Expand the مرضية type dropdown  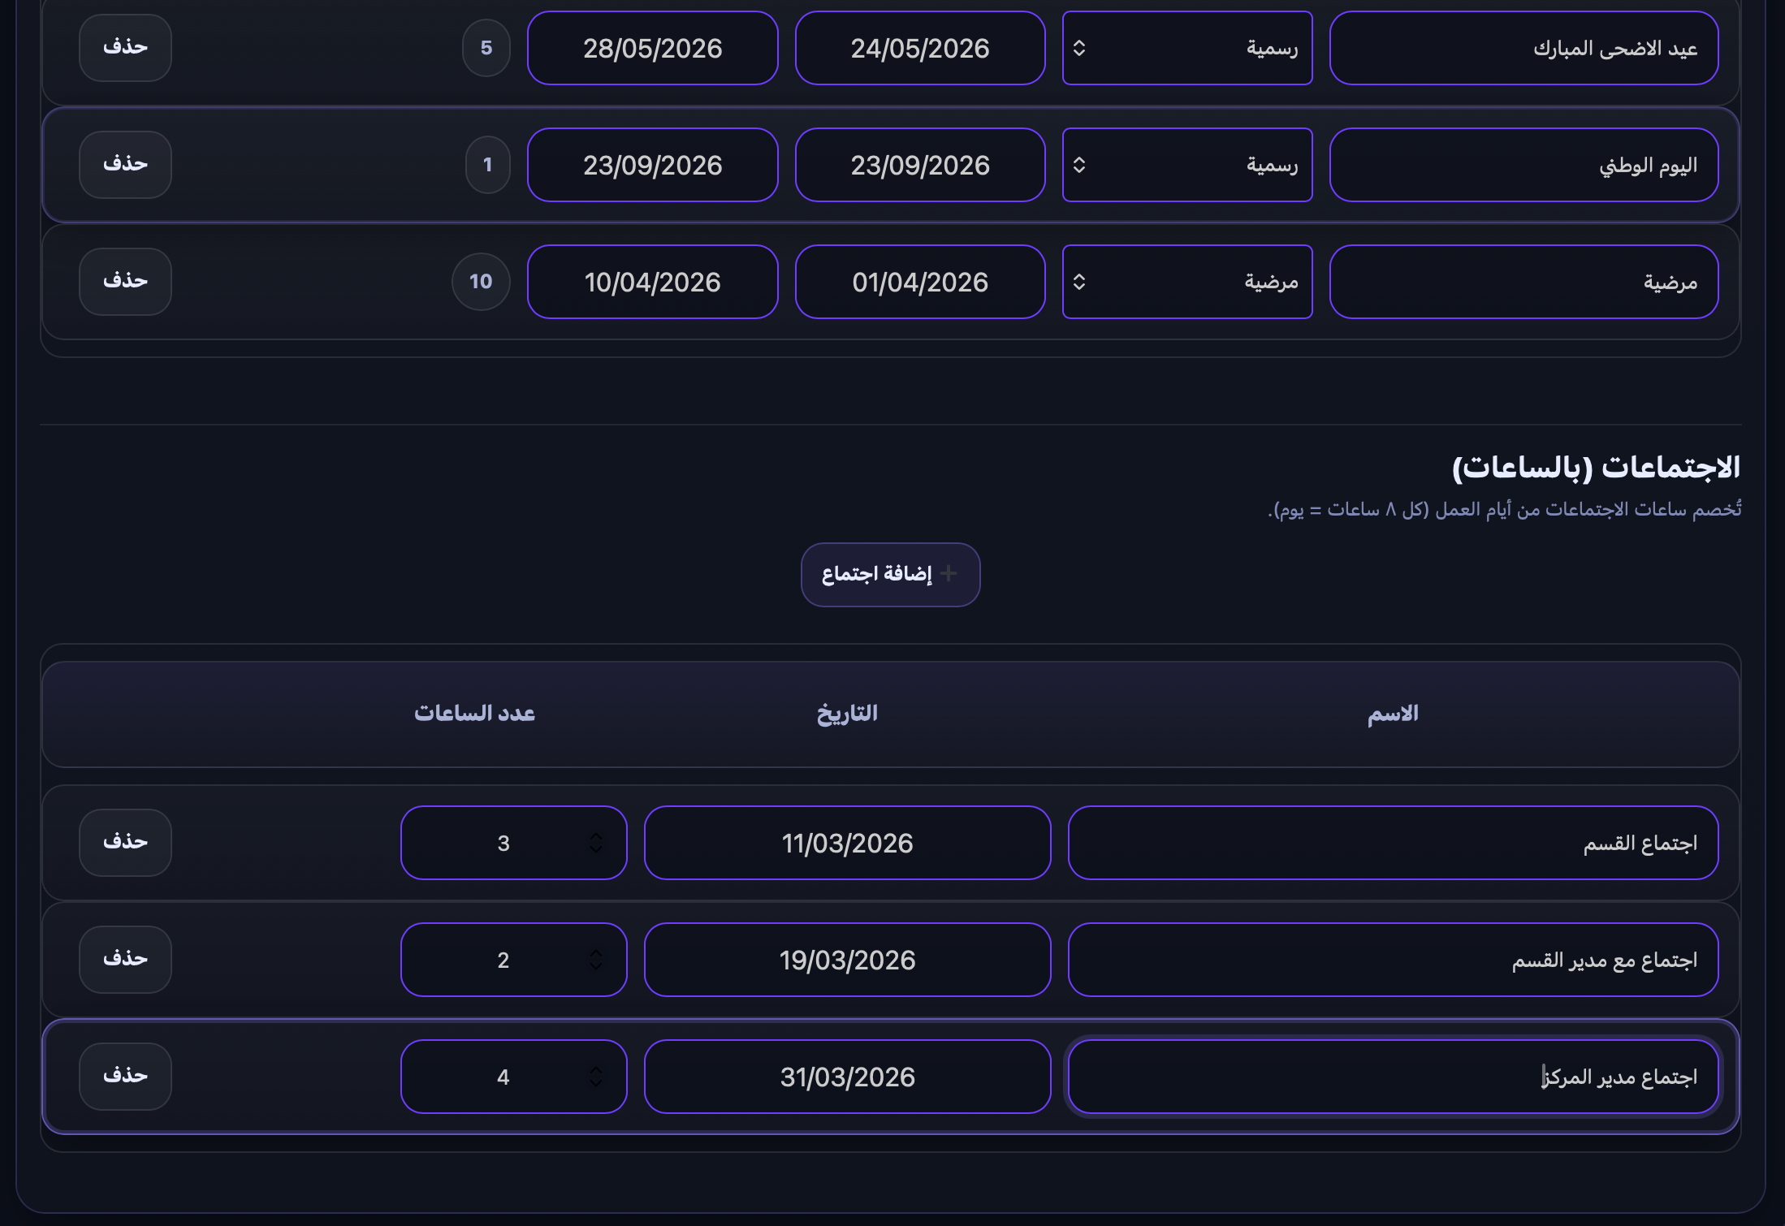coord(1186,282)
